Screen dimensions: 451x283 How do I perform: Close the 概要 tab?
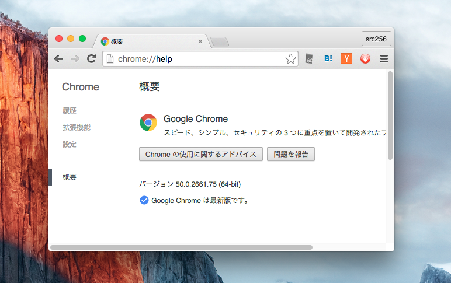(200, 41)
